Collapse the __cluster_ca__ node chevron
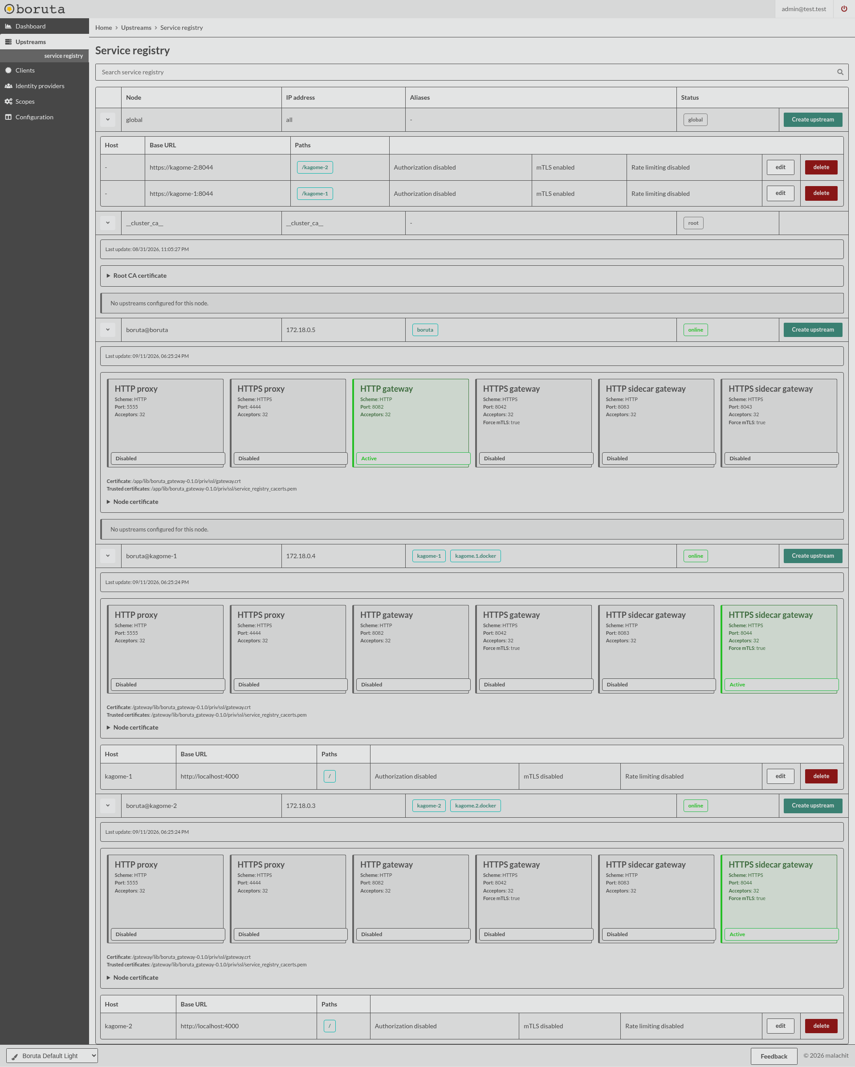Viewport: 855px width, 1067px height. pos(108,223)
